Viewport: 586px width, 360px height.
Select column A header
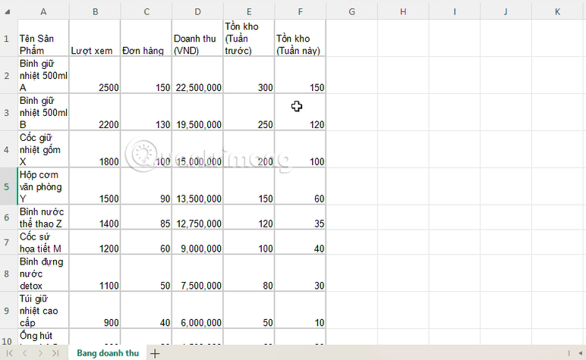pos(43,11)
